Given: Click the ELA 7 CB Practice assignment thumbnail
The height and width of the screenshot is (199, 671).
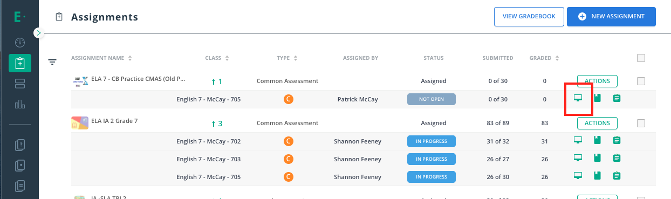Looking at the screenshot, I should click(80, 81).
